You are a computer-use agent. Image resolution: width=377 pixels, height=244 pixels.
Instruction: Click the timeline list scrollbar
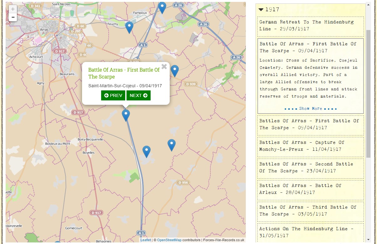(x=368, y=94)
